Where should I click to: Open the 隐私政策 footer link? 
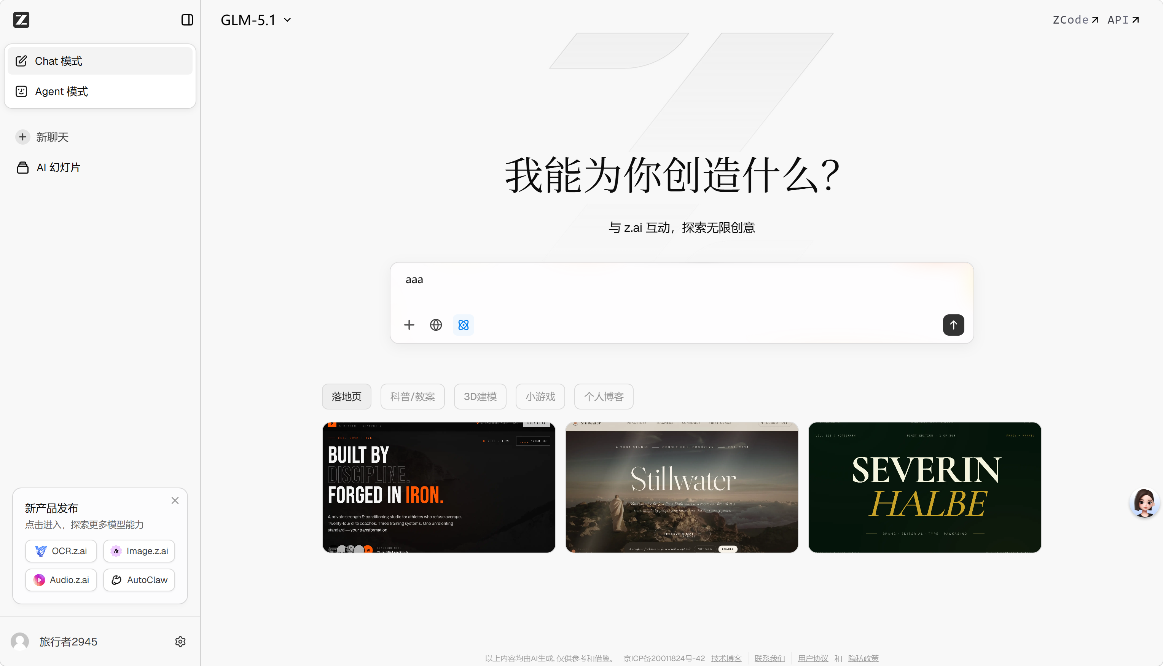(863, 658)
